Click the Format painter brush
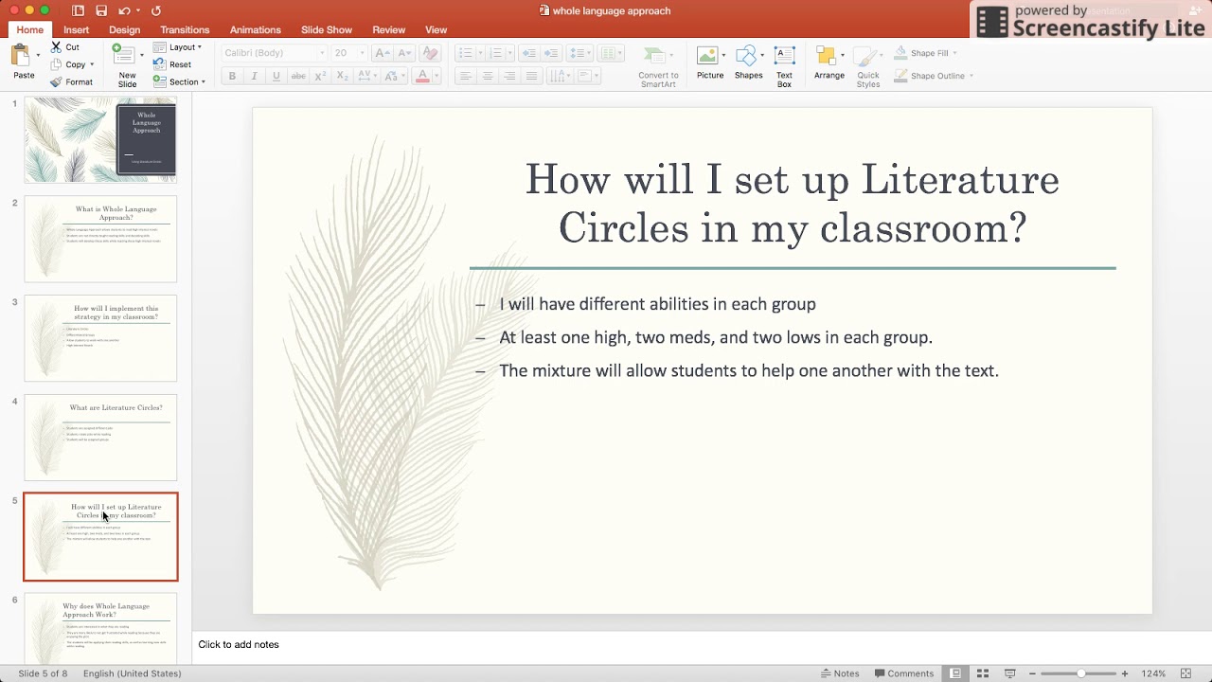The width and height of the screenshot is (1212, 682). click(x=57, y=81)
